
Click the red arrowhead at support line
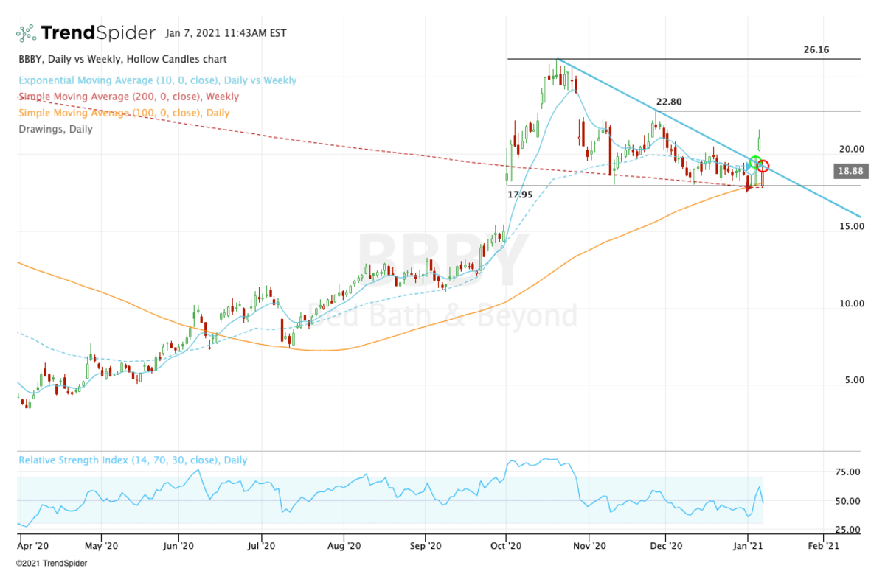749,188
